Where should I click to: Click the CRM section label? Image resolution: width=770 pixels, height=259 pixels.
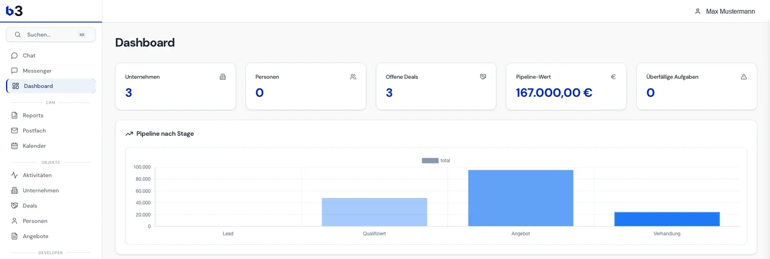coord(51,103)
